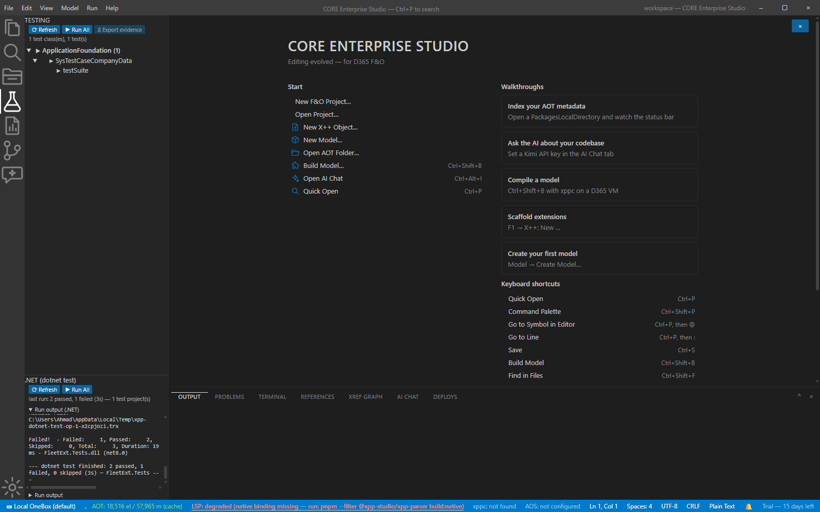Viewport: 820px width, 512px height.
Task: Collapse the Run output (.NET) section
Action: click(x=30, y=410)
